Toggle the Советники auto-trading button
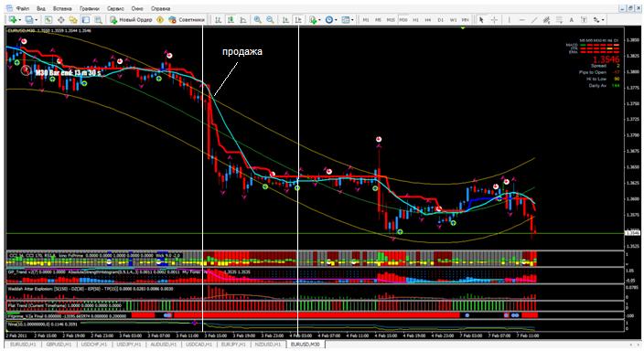Viewport: 644px width, 351px height. click(187, 19)
